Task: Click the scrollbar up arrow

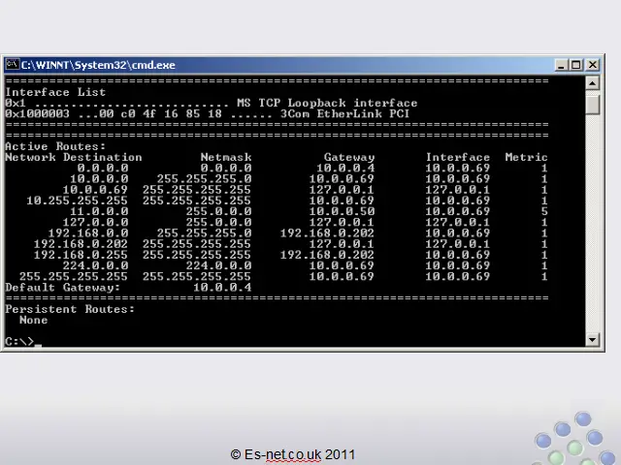Action: tap(594, 82)
